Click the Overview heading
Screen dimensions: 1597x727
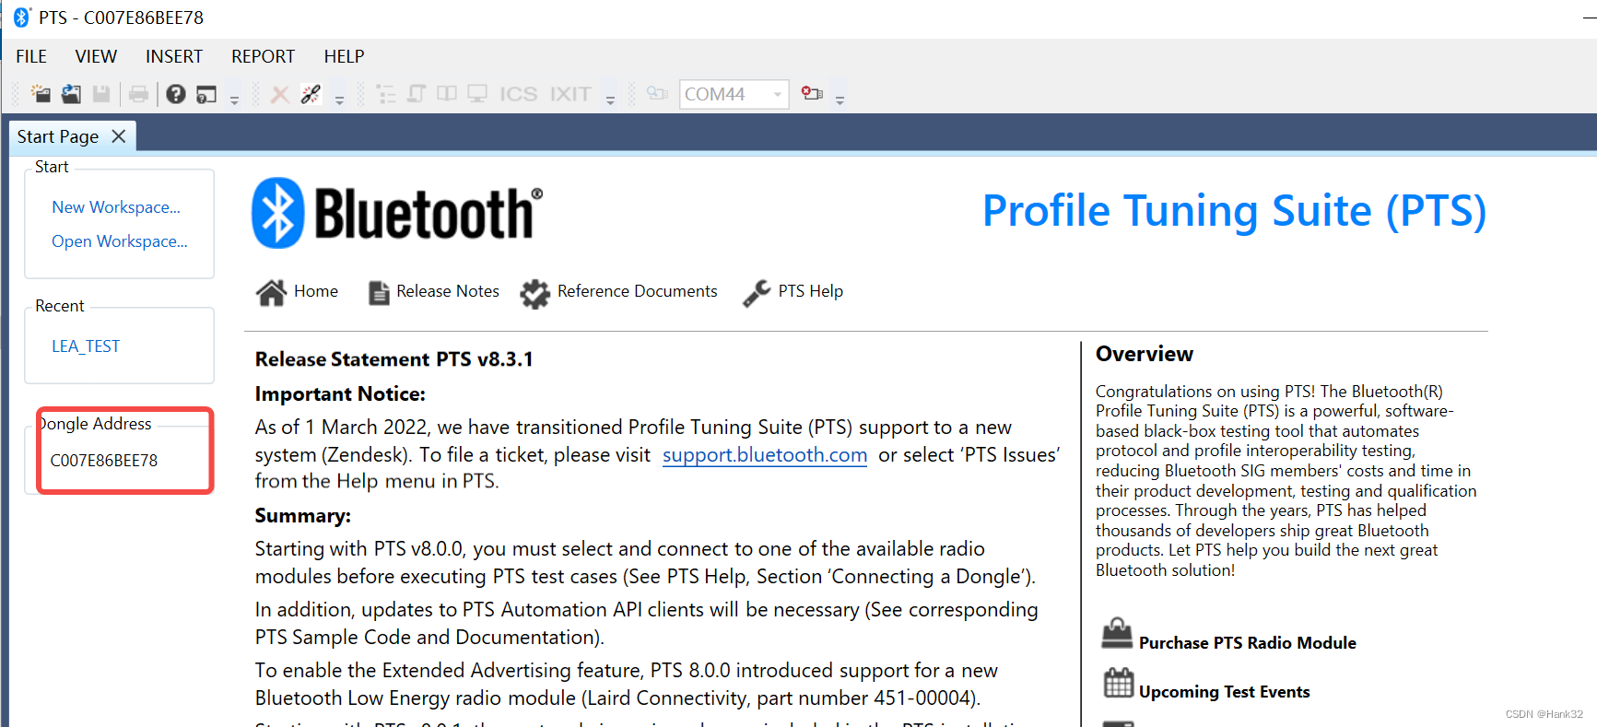(1145, 354)
